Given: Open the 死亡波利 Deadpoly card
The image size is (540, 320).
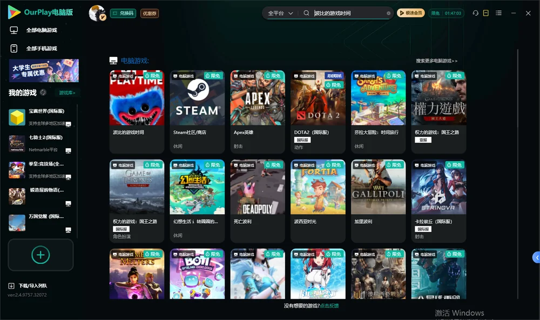Looking at the screenshot, I should 258,201.
